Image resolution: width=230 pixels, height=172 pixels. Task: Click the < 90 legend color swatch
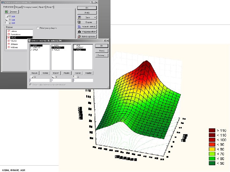click(x=212, y=145)
